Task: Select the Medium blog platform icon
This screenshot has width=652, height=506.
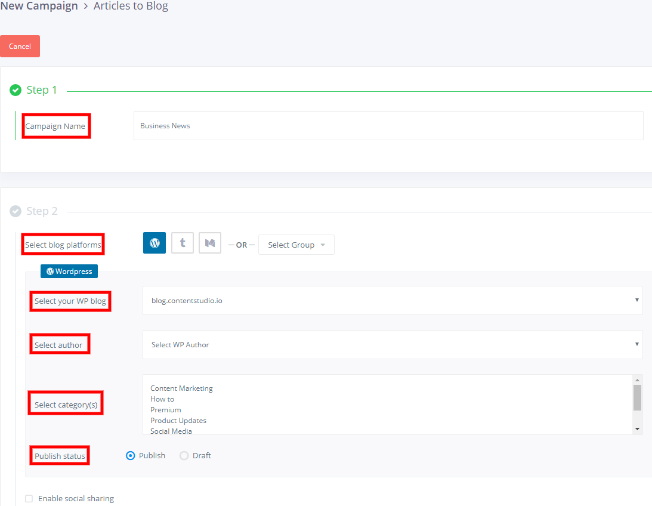Action: 210,243
